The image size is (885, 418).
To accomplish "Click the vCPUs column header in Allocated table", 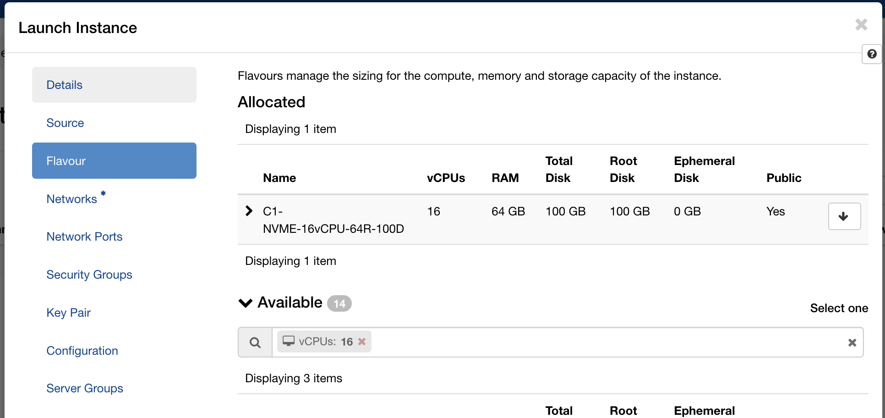I will 446,178.
